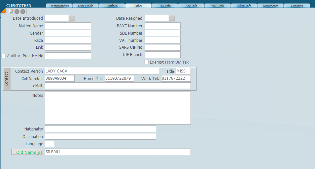Click the orange corner triangle icon
The width and height of the screenshot is (315, 169).
3,11
